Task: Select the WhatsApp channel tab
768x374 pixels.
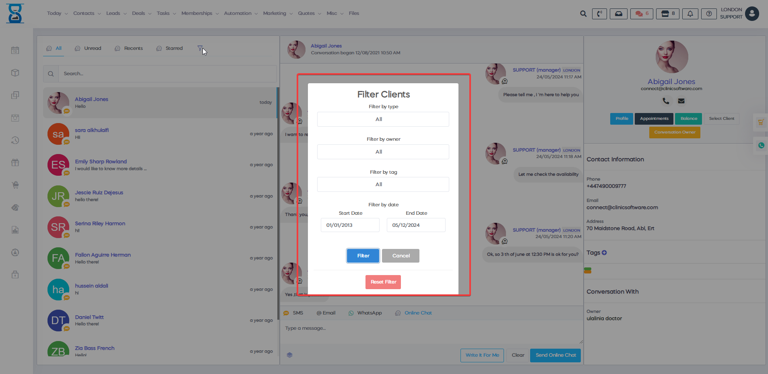Action: 365,313
